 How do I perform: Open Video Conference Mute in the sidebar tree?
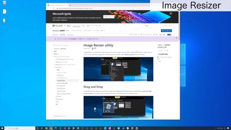(x=64, y=94)
